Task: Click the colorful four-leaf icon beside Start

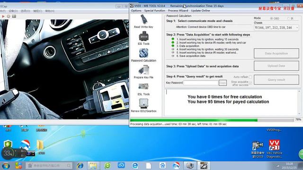Action: coord(18,166)
